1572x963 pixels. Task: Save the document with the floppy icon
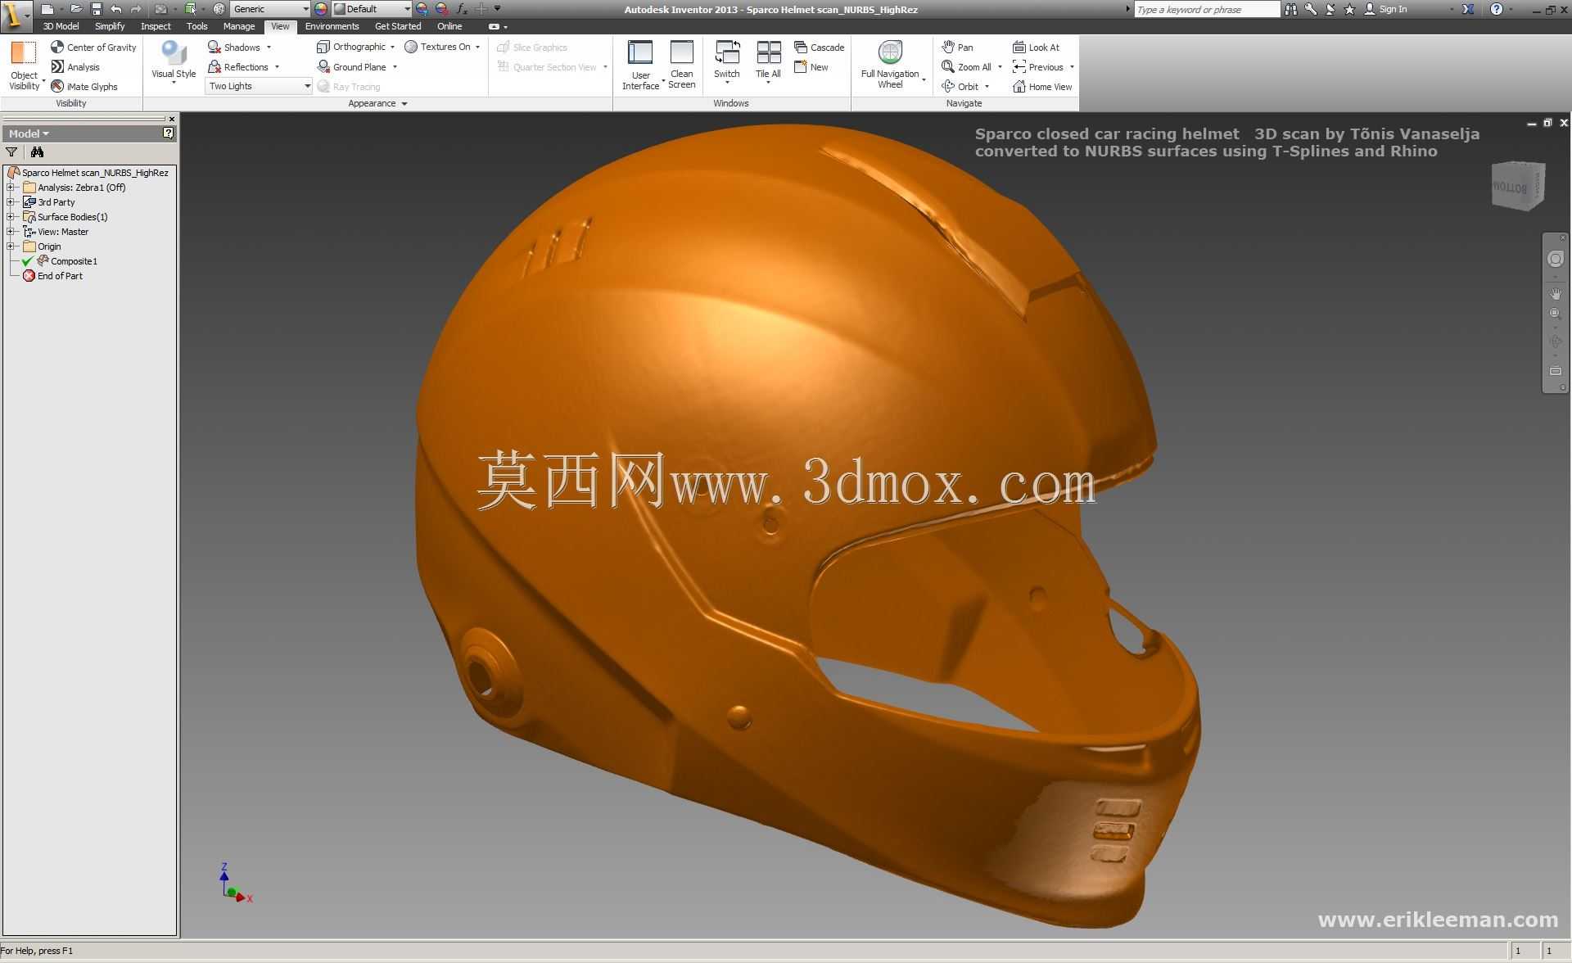coord(97,9)
